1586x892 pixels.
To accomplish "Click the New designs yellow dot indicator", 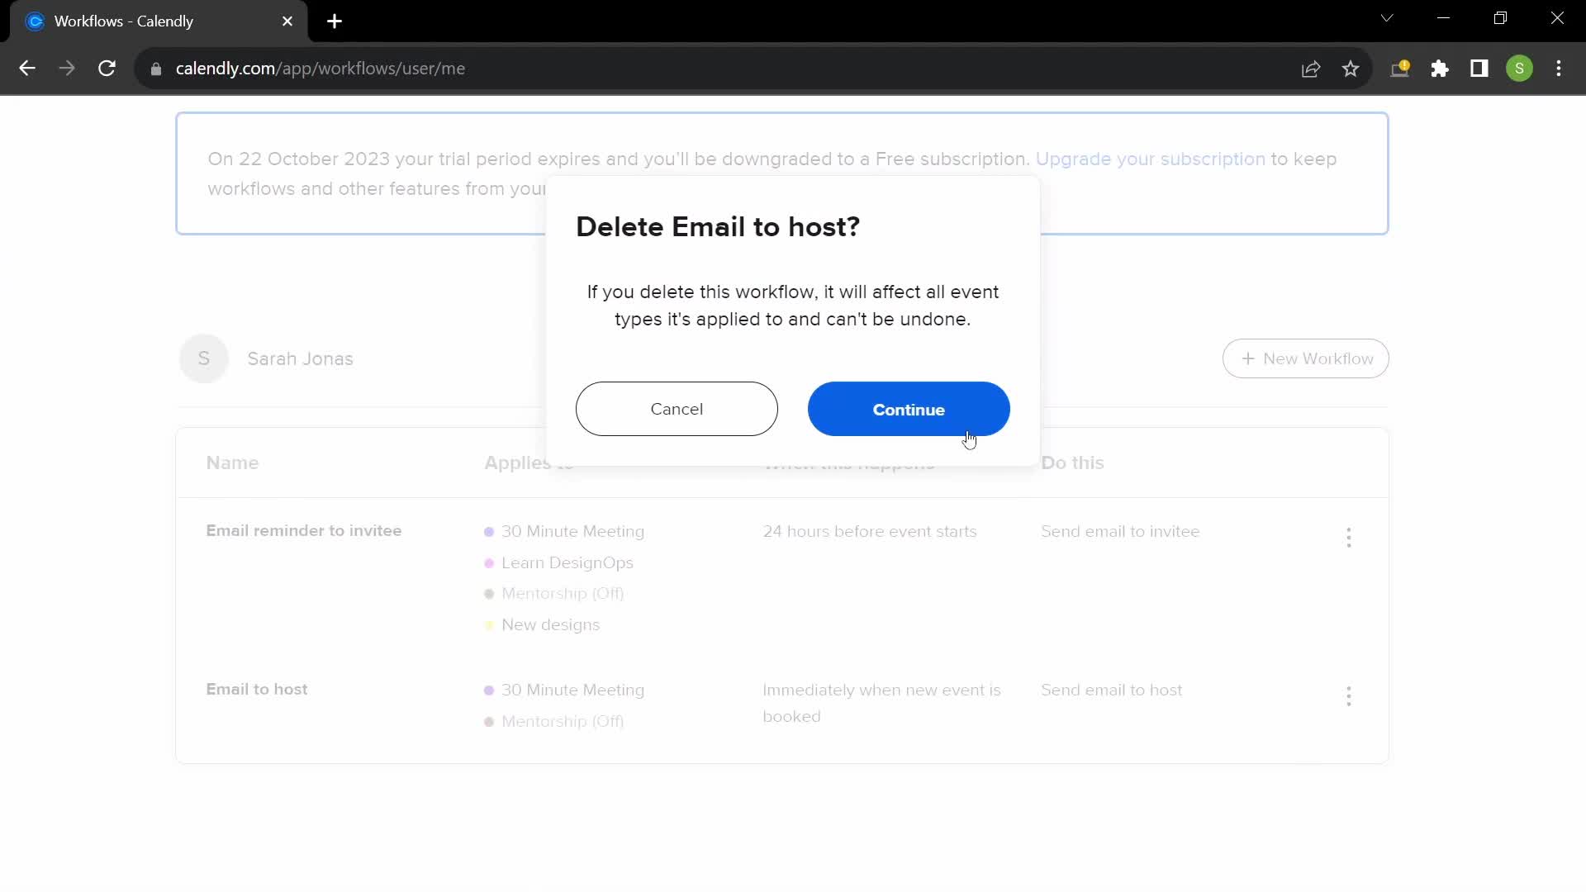I will point(488,624).
